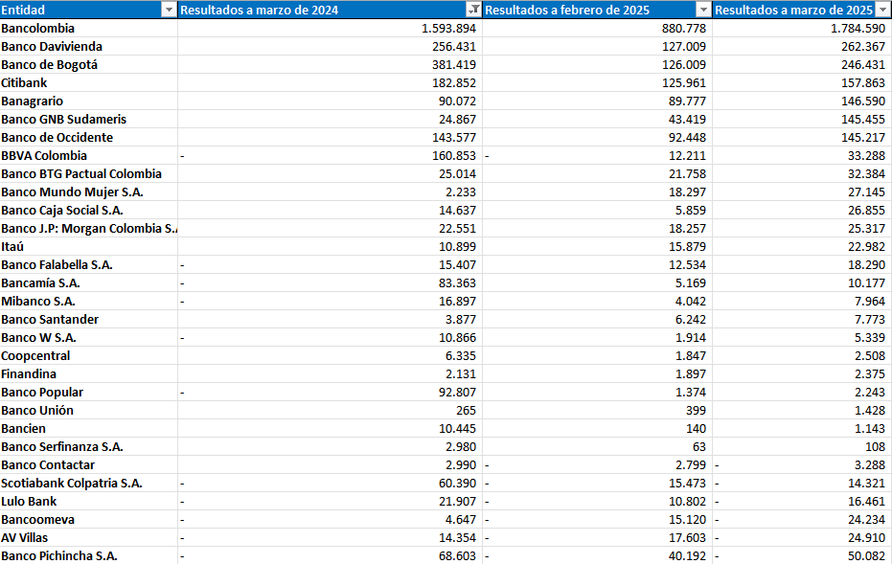Open the febrero 2025 column filter dropdown
The image size is (892, 564).
tap(701, 10)
